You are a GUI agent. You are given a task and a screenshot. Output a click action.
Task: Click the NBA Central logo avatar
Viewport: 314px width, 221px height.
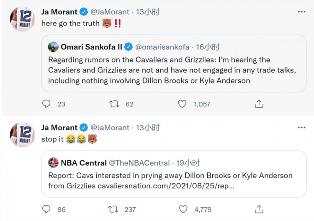pos(53,163)
